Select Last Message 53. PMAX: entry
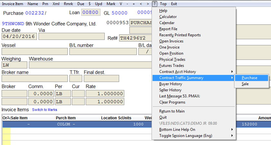 point(194,96)
